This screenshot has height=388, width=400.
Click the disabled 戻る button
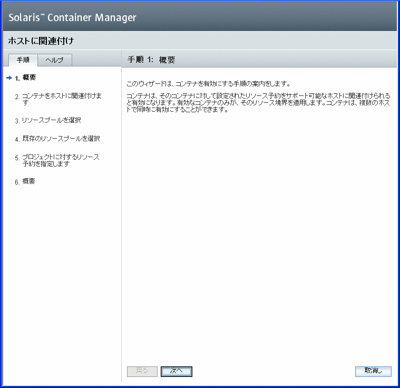tap(142, 371)
